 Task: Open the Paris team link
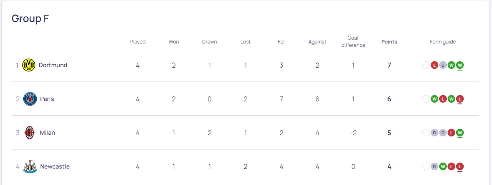pyautogui.click(x=47, y=99)
